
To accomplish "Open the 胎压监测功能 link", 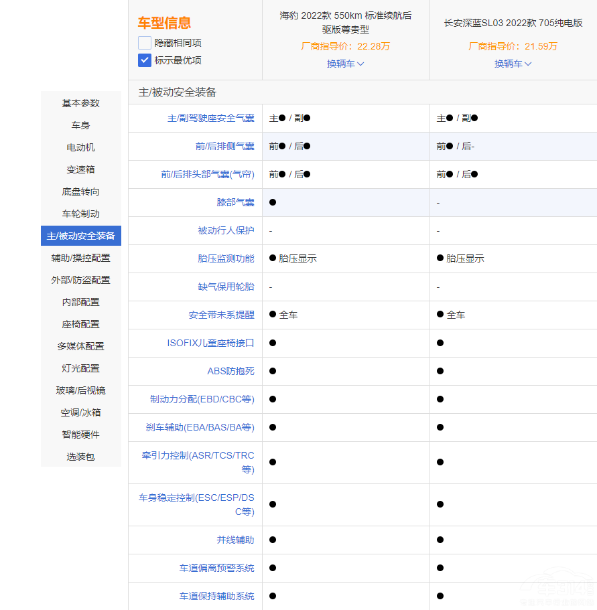I will pyautogui.click(x=226, y=258).
